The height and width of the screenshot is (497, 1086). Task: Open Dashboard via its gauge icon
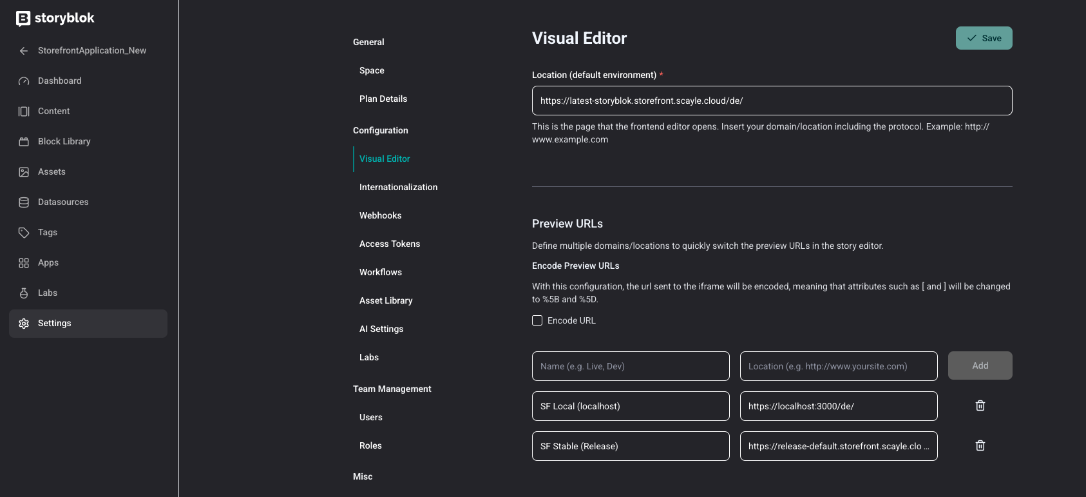(x=24, y=81)
